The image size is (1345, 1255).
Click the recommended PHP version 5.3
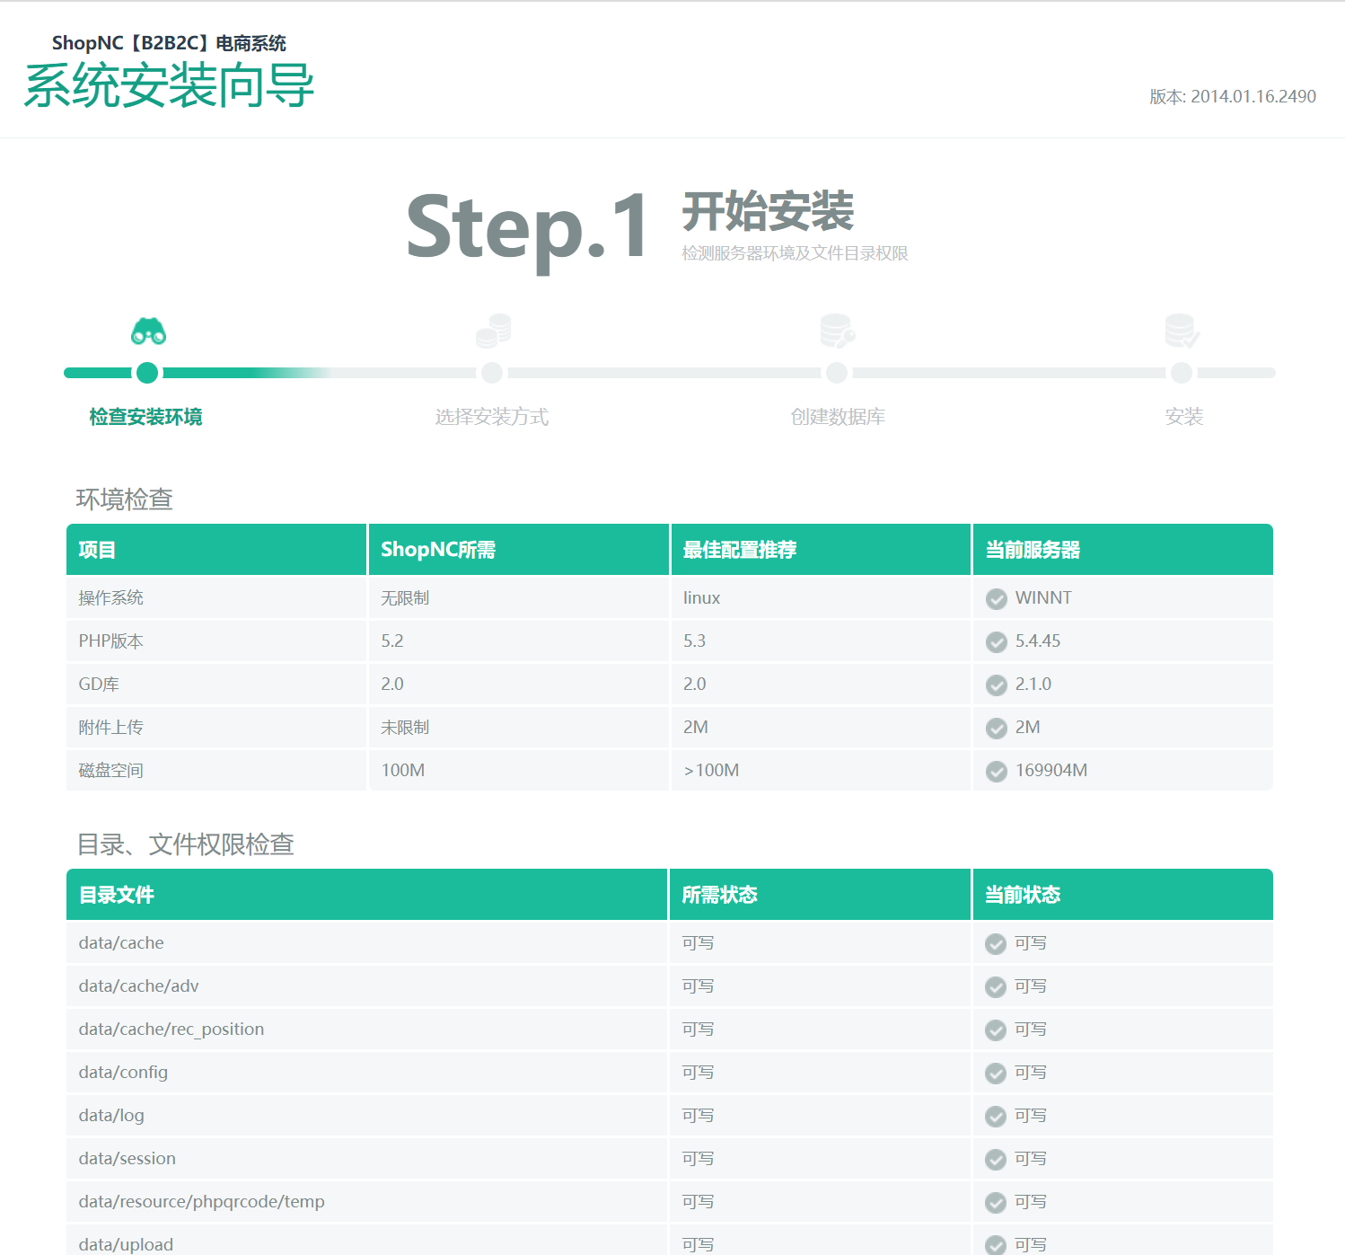point(694,641)
